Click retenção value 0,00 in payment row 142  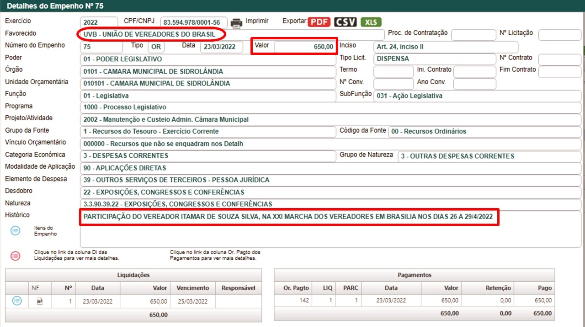tap(505, 300)
